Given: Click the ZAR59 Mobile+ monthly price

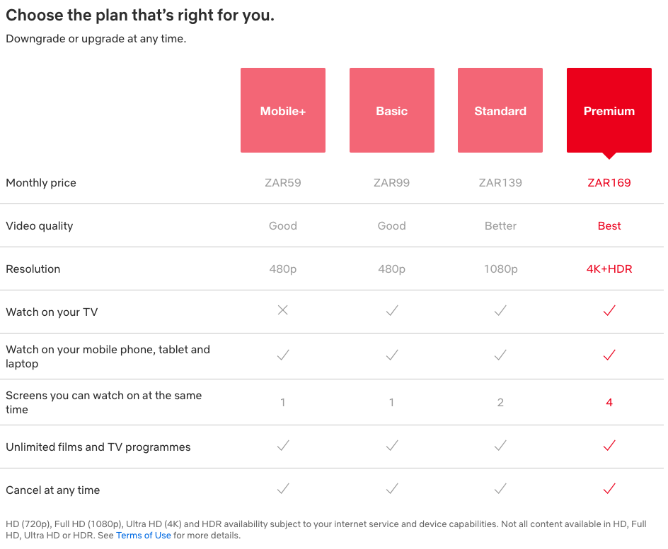Looking at the screenshot, I should click(283, 182).
